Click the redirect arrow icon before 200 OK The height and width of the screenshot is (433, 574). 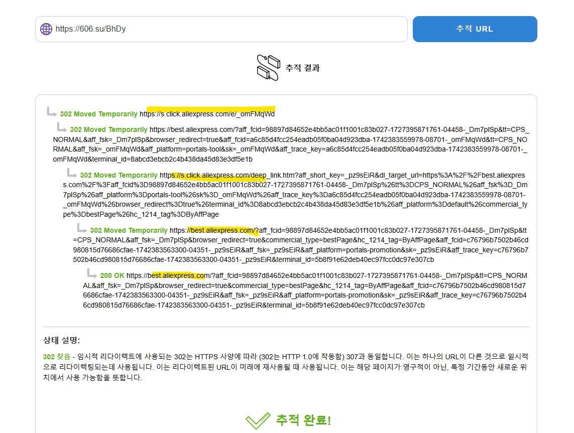(x=92, y=273)
